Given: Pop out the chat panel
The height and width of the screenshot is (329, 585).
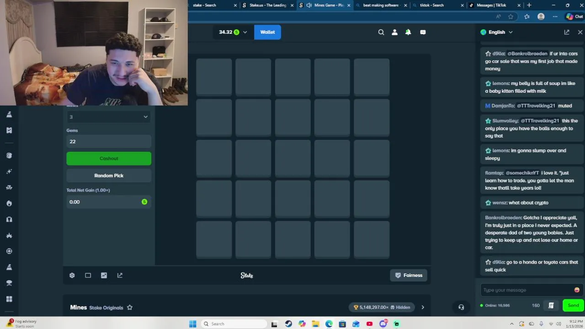Looking at the screenshot, I should coord(567,32).
